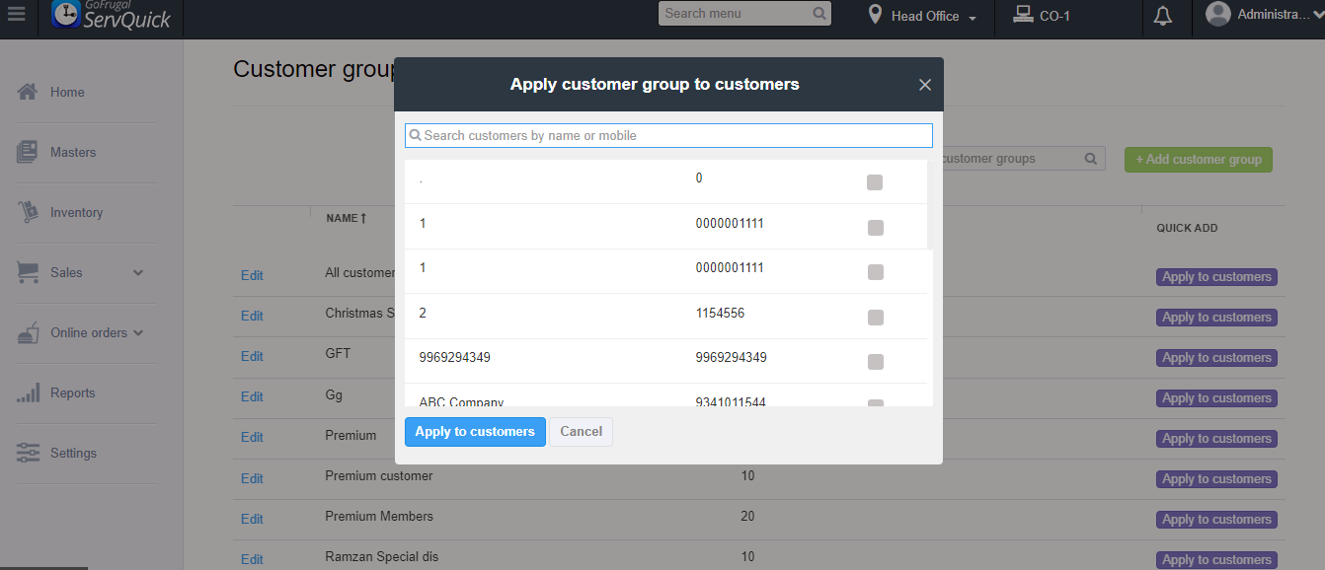Click the Masters sidebar icon
This screenshot has width=1325, height=570.
[28, 152]
